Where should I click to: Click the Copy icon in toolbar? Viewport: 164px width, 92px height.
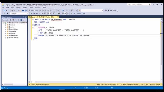click(x=57, y=10)
